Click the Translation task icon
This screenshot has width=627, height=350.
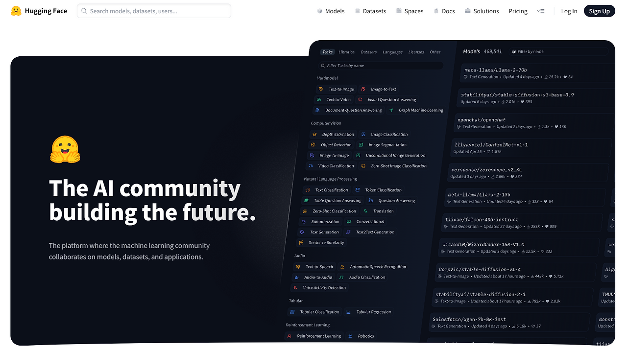pos(365,211)
